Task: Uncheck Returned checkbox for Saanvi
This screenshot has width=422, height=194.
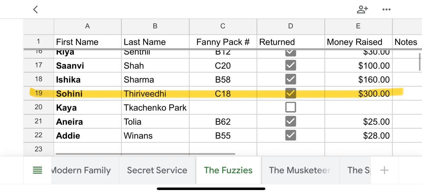Action: tap(290, 65)
